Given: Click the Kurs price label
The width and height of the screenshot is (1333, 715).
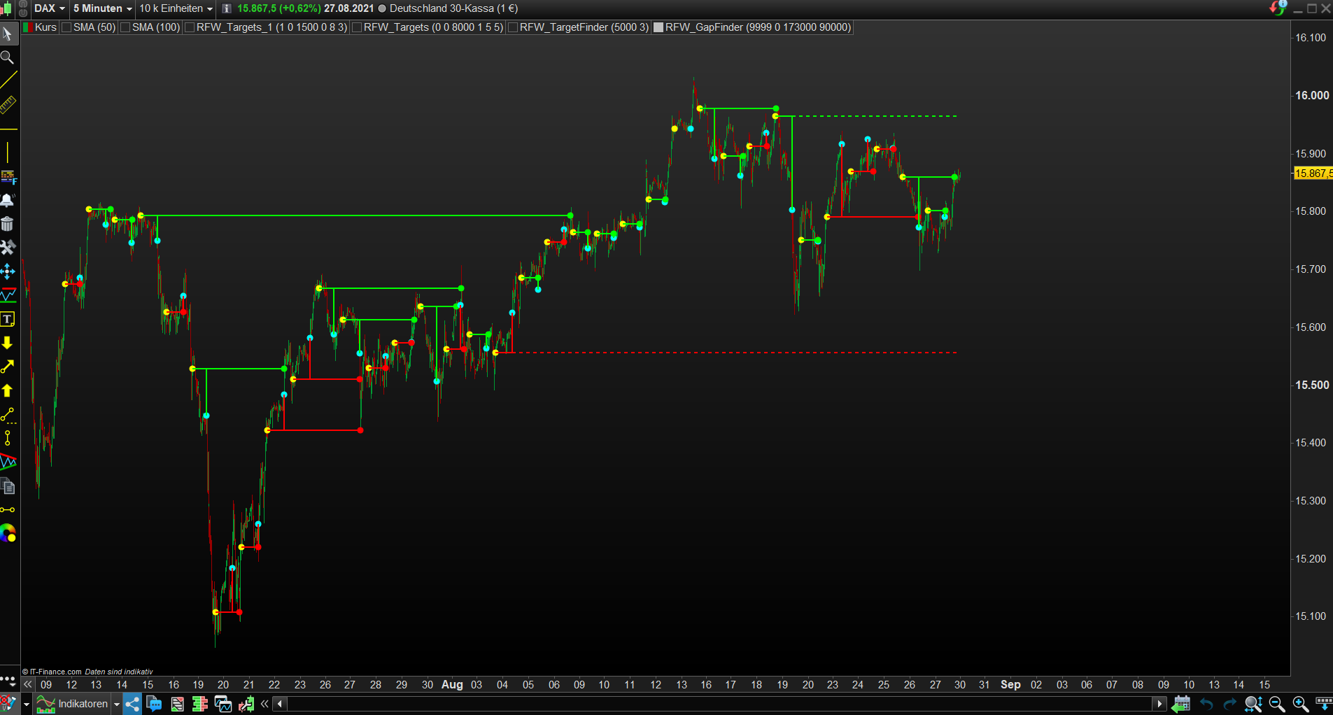Looking at the screenshot, I should 45,27.
